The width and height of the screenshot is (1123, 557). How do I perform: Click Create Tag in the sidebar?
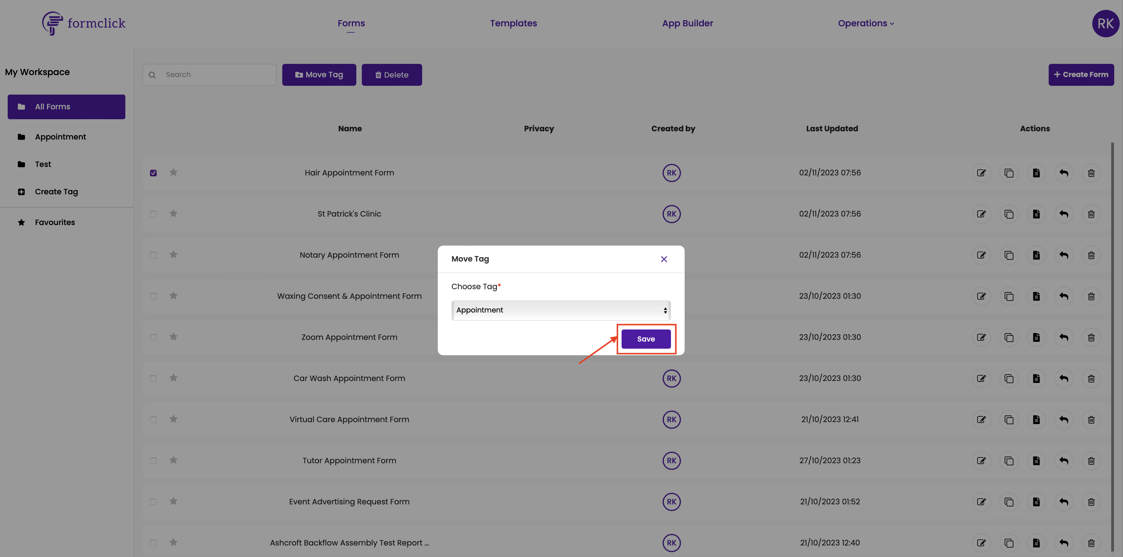(56, 192)
